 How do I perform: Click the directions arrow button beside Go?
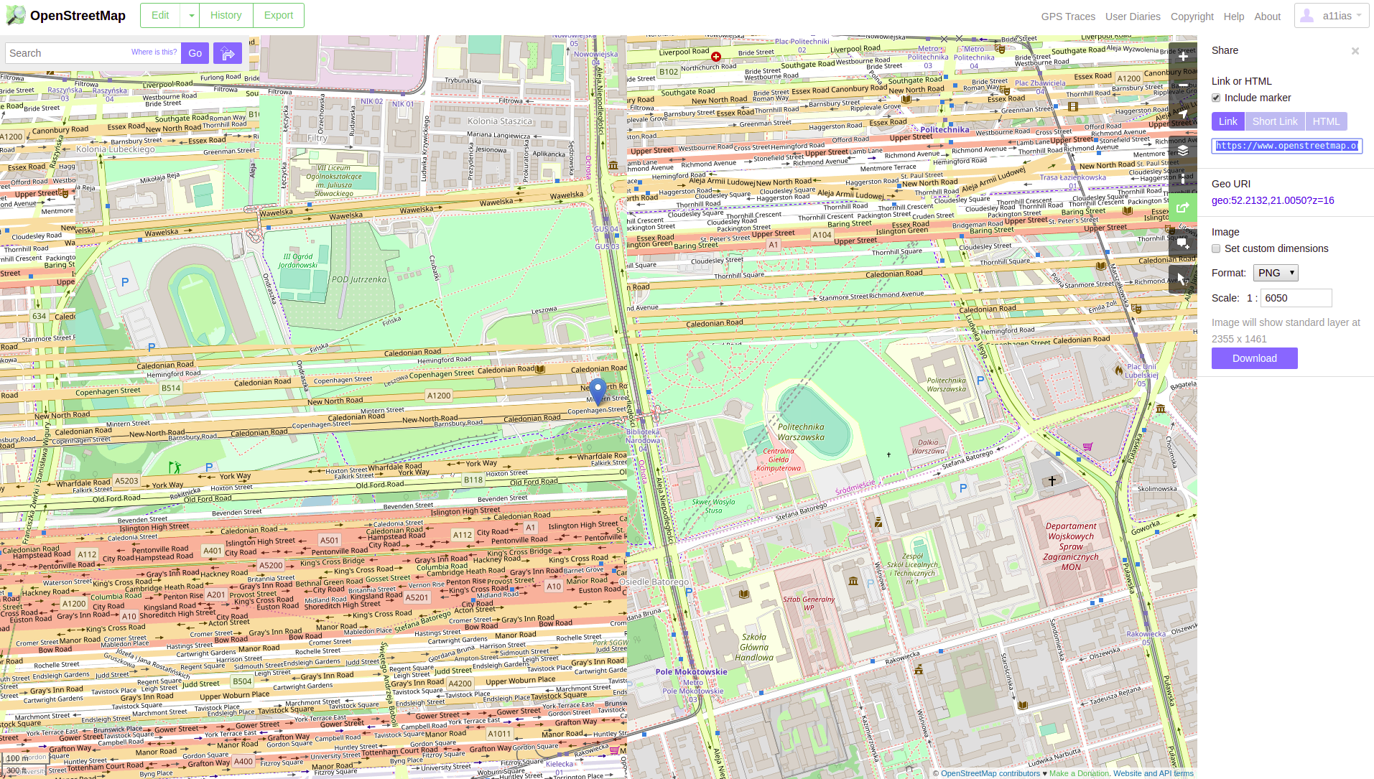pyautogui.click(x=228, y=53)
